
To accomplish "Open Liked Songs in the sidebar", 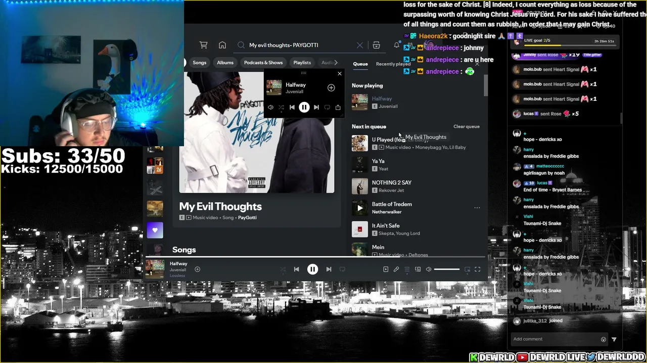I will (x=155, y=230).
